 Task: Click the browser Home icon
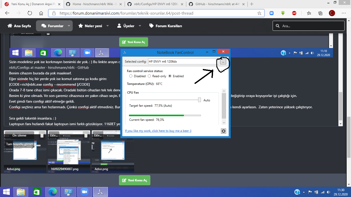tap(41, 13)
